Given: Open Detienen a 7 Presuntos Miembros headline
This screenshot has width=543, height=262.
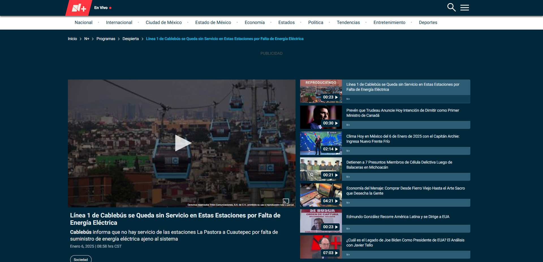Looking at the screenshot, I should click(x=399, y=165).
